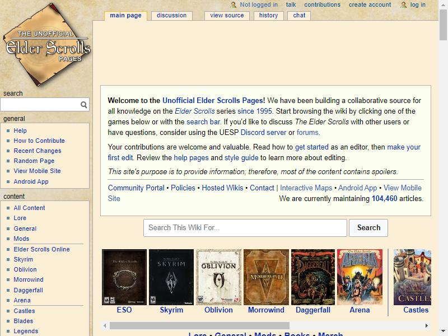Open the Skyrim game cover image

coord(171,277)
